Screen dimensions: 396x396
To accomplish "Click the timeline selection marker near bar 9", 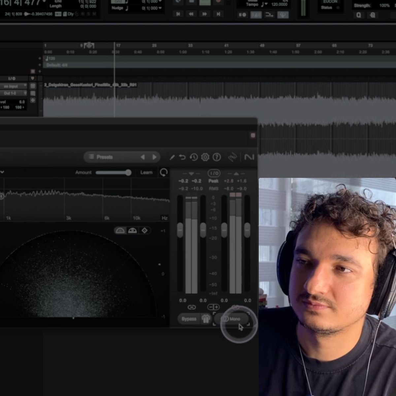I will tap(89, 45).
